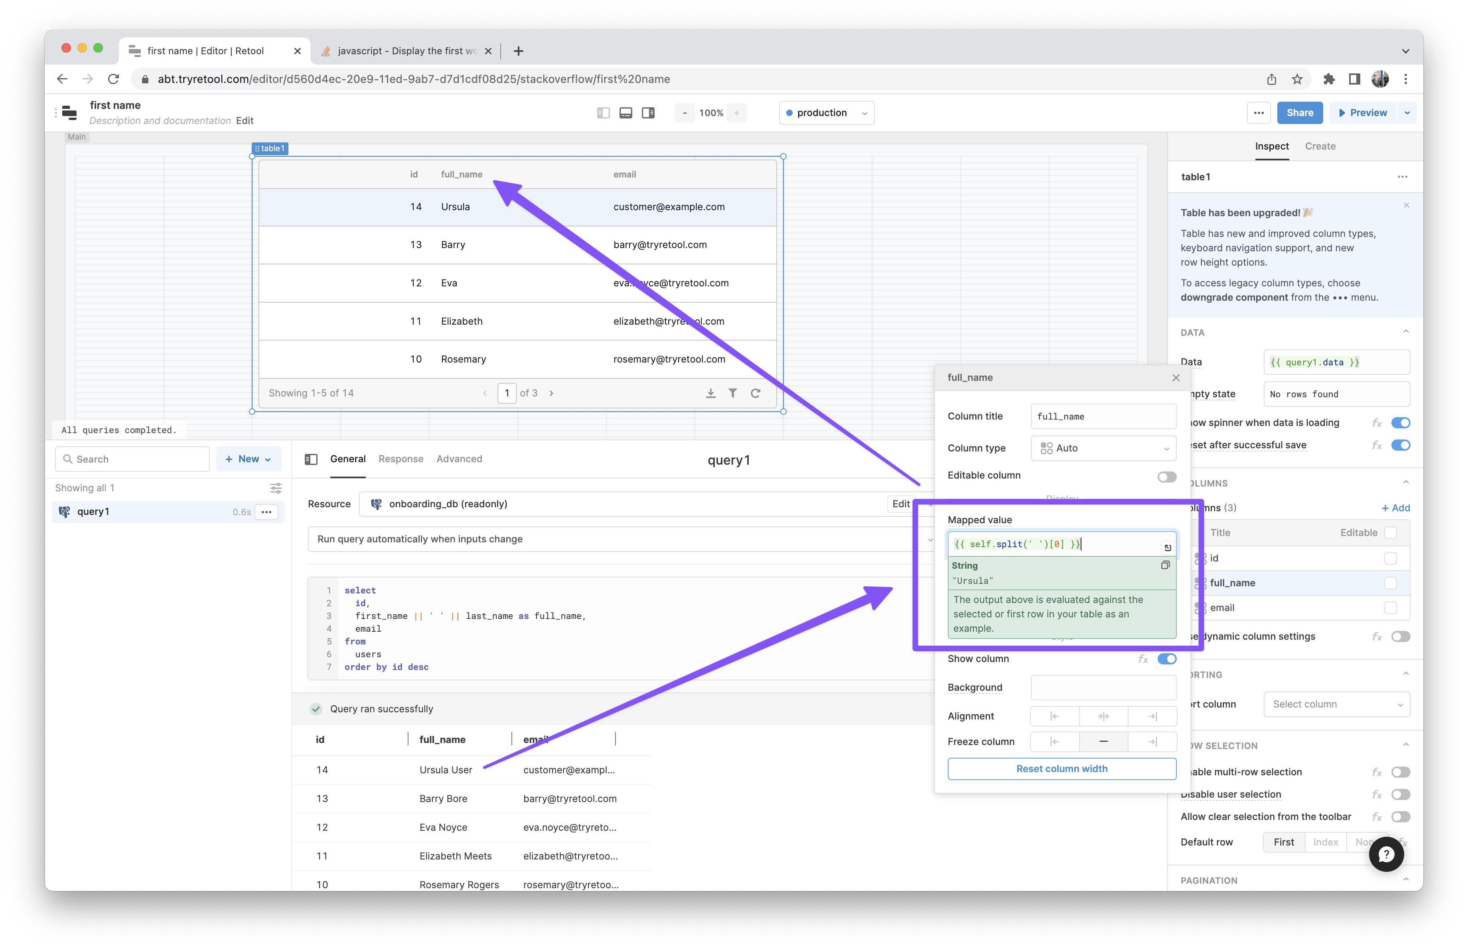Open the production environment dropdown

pyautogui.click(x=827, y=113)
